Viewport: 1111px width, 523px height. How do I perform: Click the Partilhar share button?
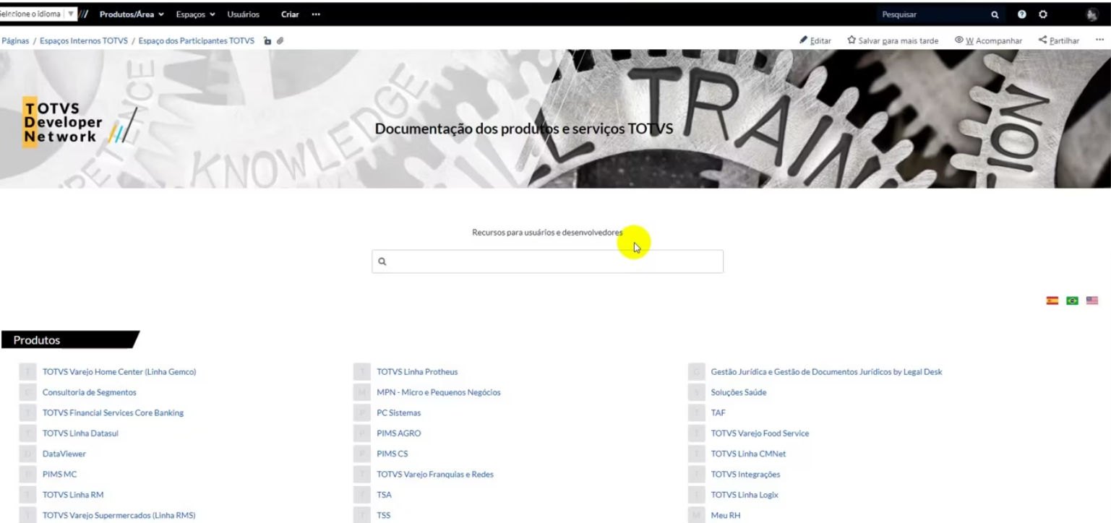(1059, 41)
